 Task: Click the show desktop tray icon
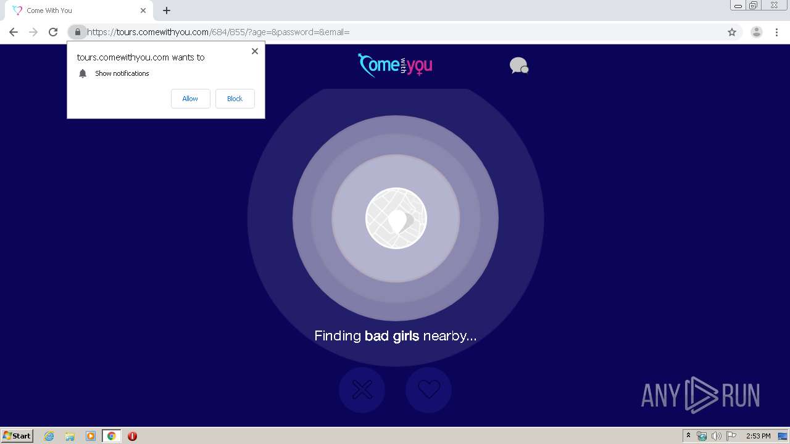click(x=783, y=436)
